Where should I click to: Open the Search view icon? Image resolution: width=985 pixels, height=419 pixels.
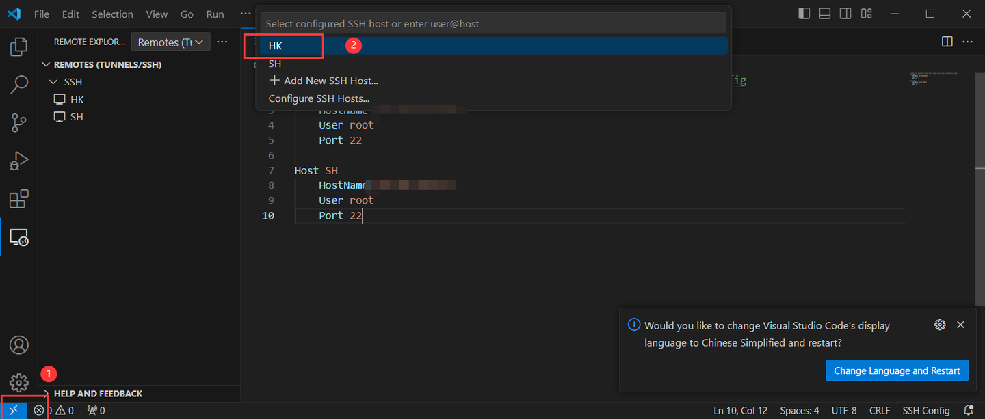pyautogui.click(x=18, y=85)
